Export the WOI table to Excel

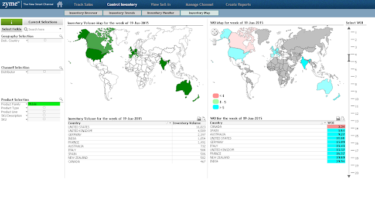[x=343, y=118]
